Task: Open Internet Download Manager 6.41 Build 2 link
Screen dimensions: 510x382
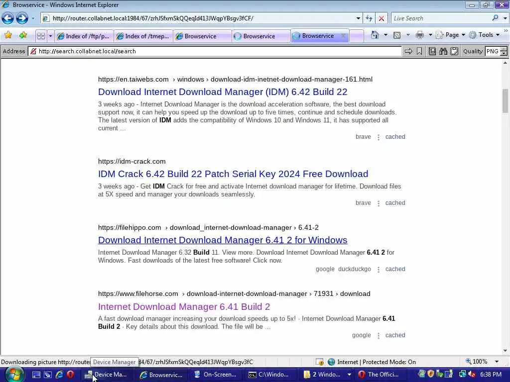Action: 184,306
